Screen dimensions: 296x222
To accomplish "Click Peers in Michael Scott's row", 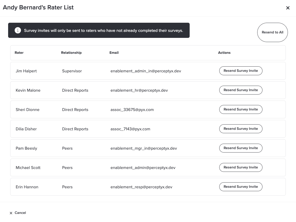I will [x=67, y=168].
